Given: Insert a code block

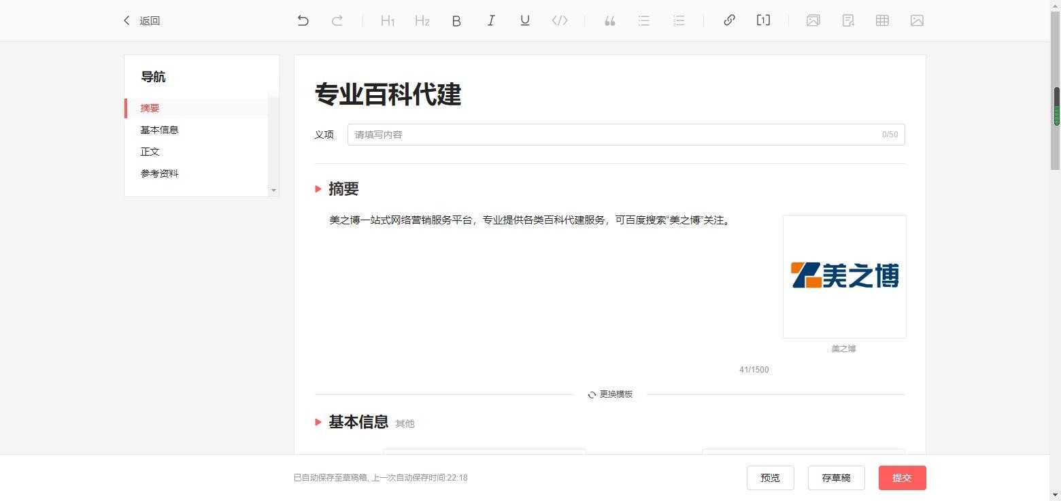Looking at the screenshot, I should point(560,20).
